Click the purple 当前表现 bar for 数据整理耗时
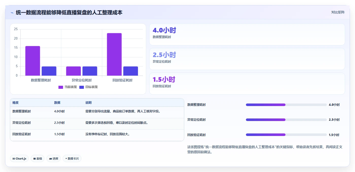Screen dimensions: 355x172 click(x=33, y=61)
